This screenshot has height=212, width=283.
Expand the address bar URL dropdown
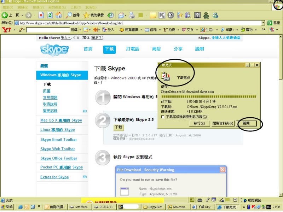263,23
